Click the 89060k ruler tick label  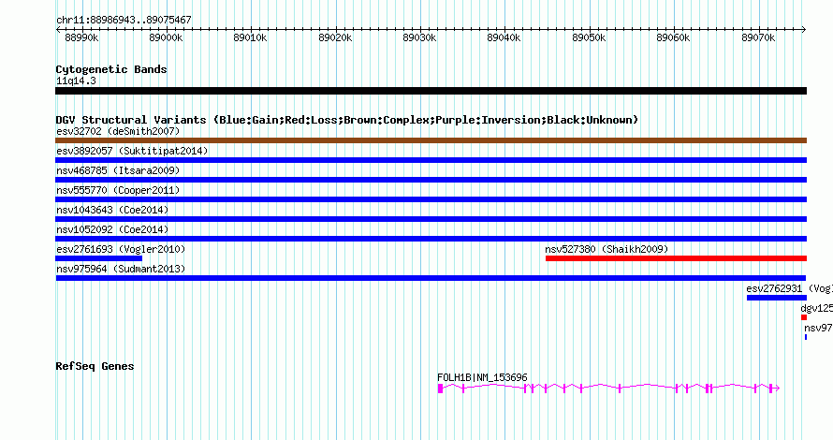click(673, 37)
